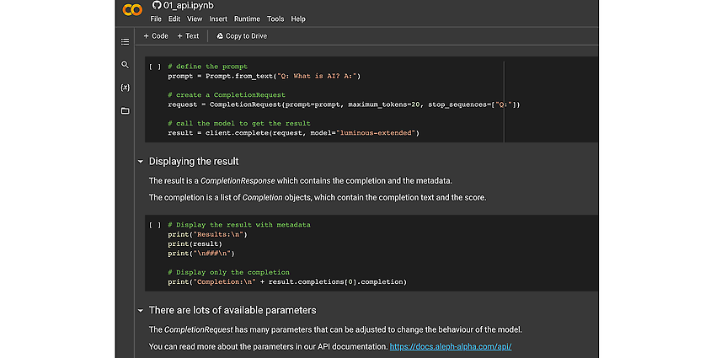
Task: Open the File menu
Action: [156, 19]
